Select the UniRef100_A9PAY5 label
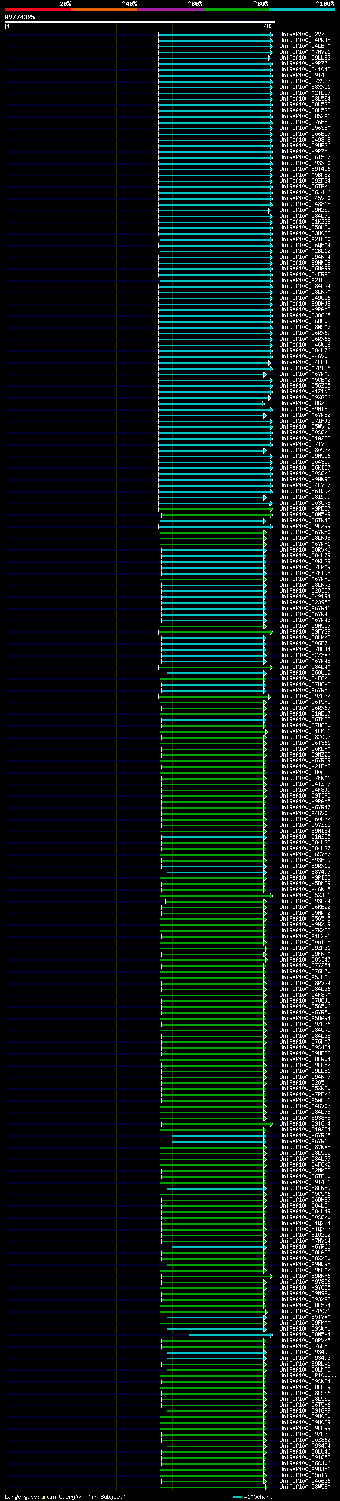The height and width of the screenshot is (1501, 340). pos(305,802)
